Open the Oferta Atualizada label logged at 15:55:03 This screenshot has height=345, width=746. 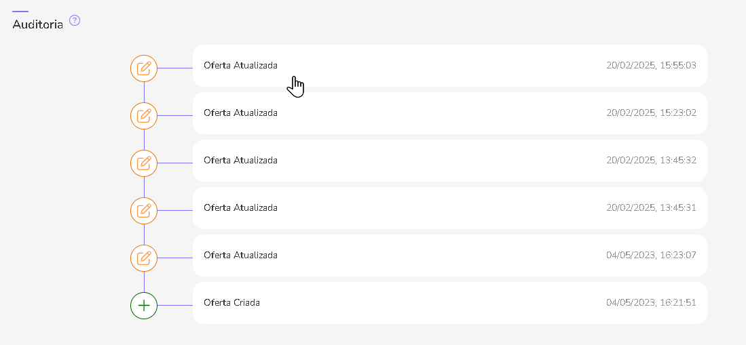[240, 66]
